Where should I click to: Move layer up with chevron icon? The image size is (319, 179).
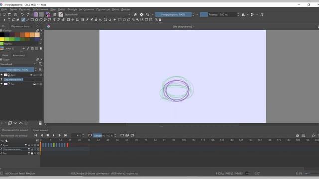(x=21, y=123)
